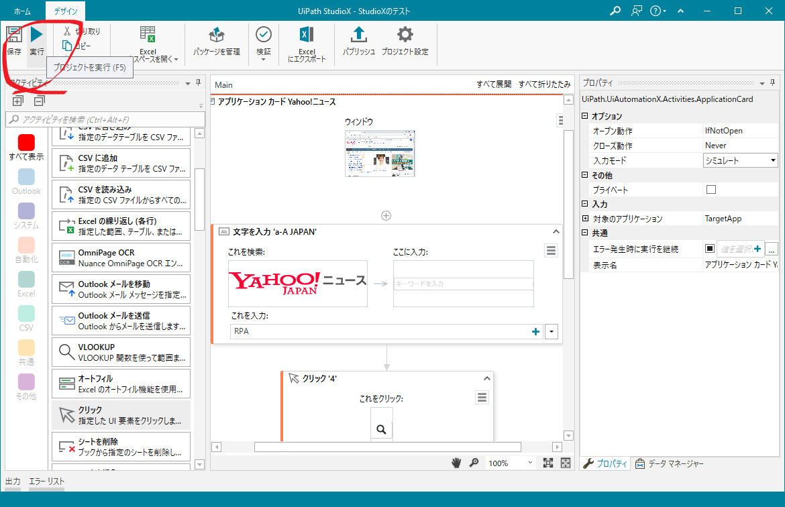
Task: Click the search magnifier in the title bar
Action: (x=615, y=11)
